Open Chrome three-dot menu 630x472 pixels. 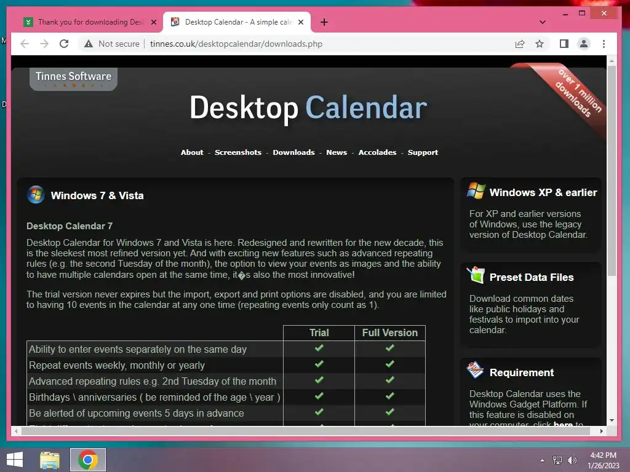(604, 44)
